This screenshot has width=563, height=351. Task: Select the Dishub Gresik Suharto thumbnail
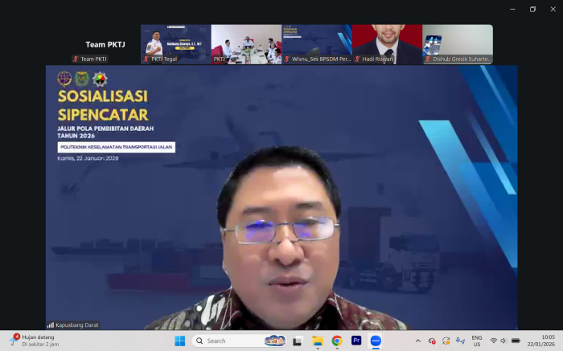(458, 44)
